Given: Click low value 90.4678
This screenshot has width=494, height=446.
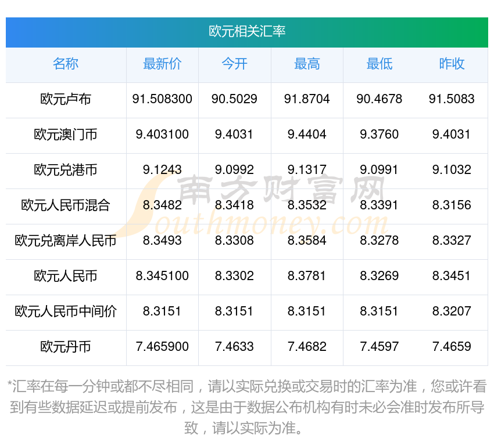Looking at the screenshot, I should click(x=380, y=99).
